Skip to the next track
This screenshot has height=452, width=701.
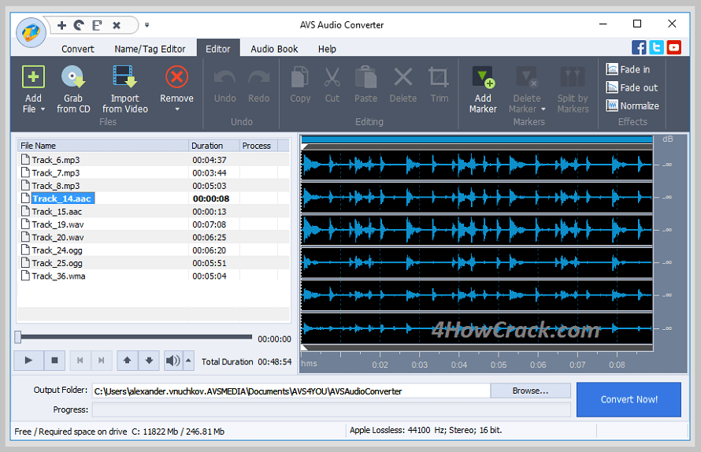click(102, 361)
